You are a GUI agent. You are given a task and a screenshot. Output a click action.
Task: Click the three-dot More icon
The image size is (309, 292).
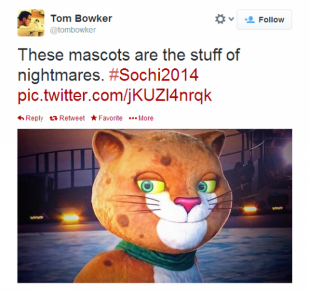click(133, 119)
